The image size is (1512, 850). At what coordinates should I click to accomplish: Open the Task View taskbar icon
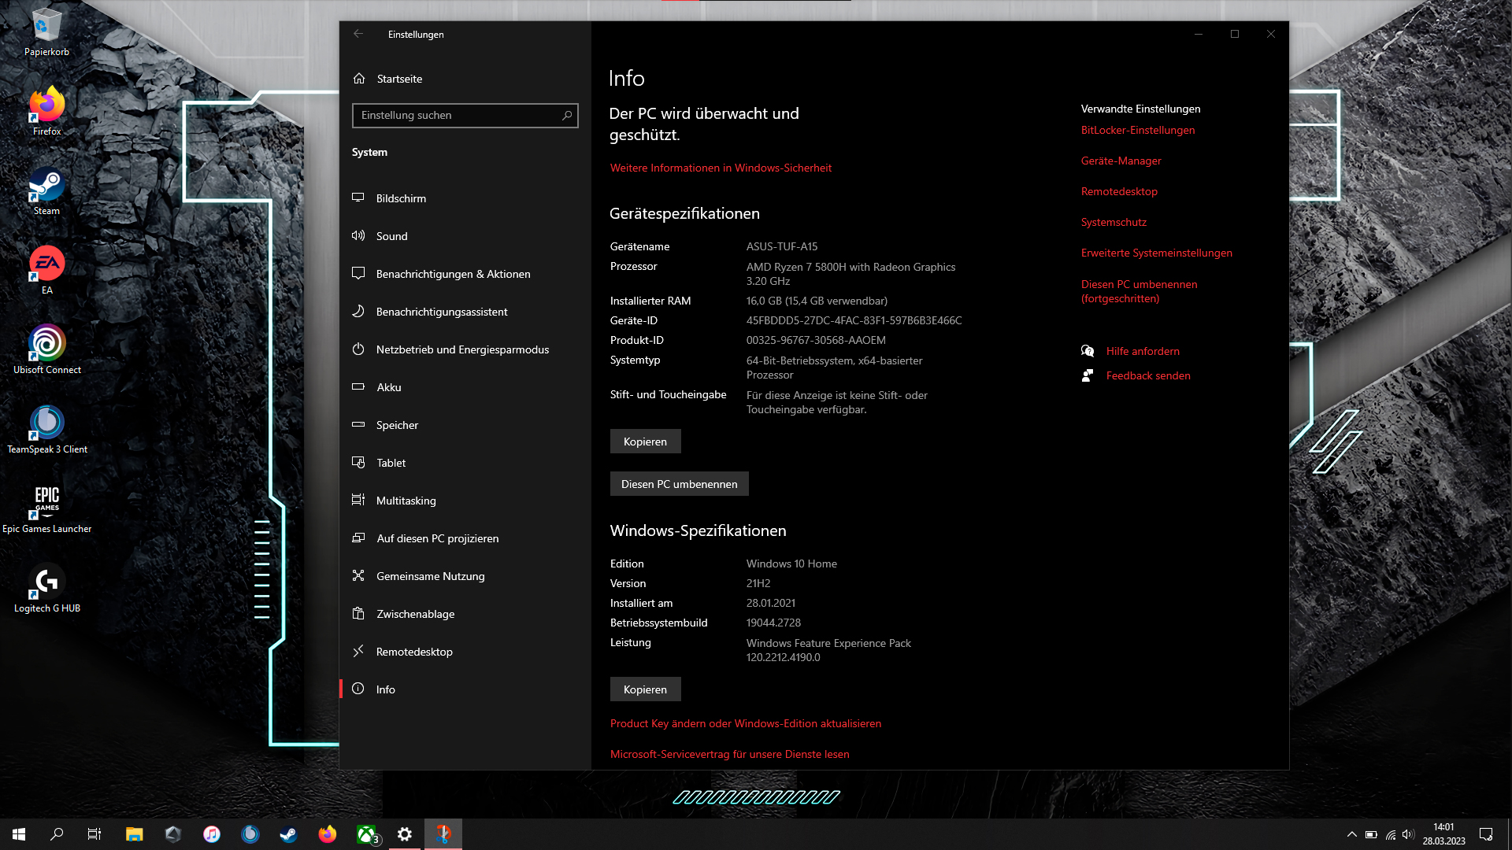(94, 834)
